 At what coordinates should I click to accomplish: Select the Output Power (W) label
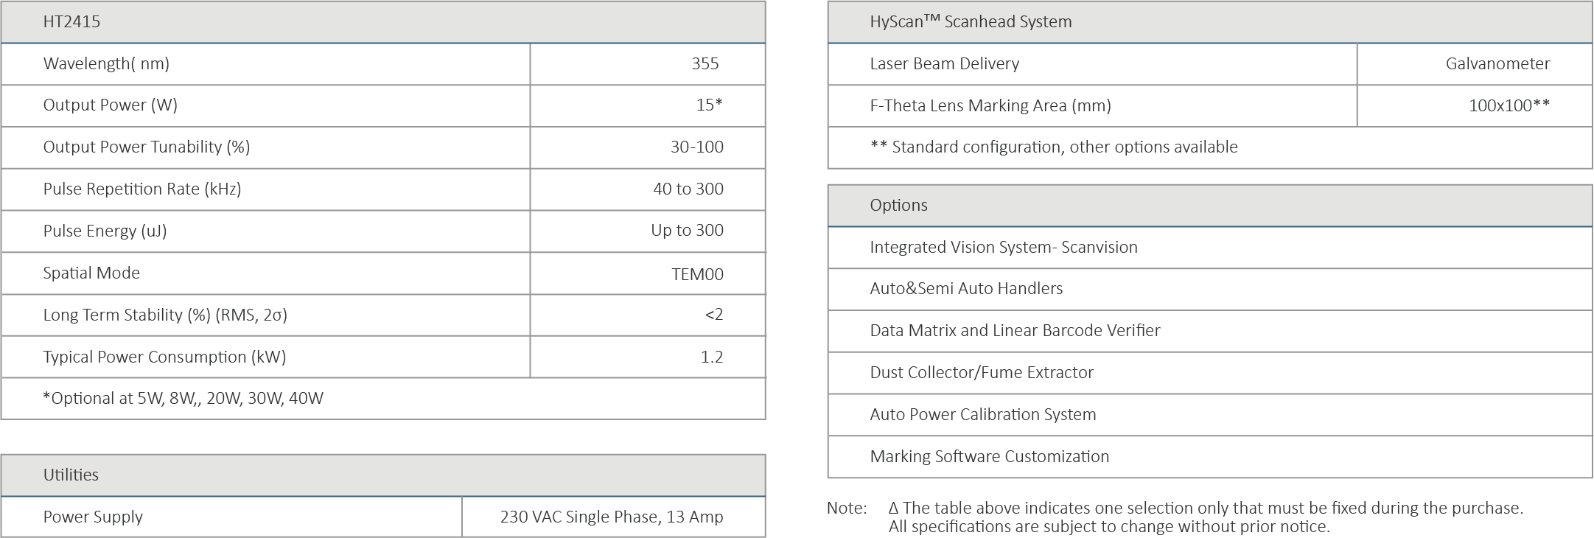coord(110,105)
